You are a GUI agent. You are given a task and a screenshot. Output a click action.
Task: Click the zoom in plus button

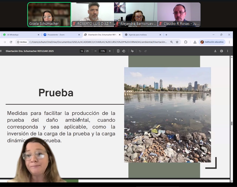[110, 51]
